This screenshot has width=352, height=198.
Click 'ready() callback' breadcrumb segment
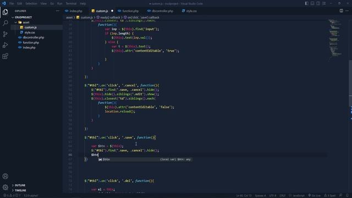pos(110,17)
